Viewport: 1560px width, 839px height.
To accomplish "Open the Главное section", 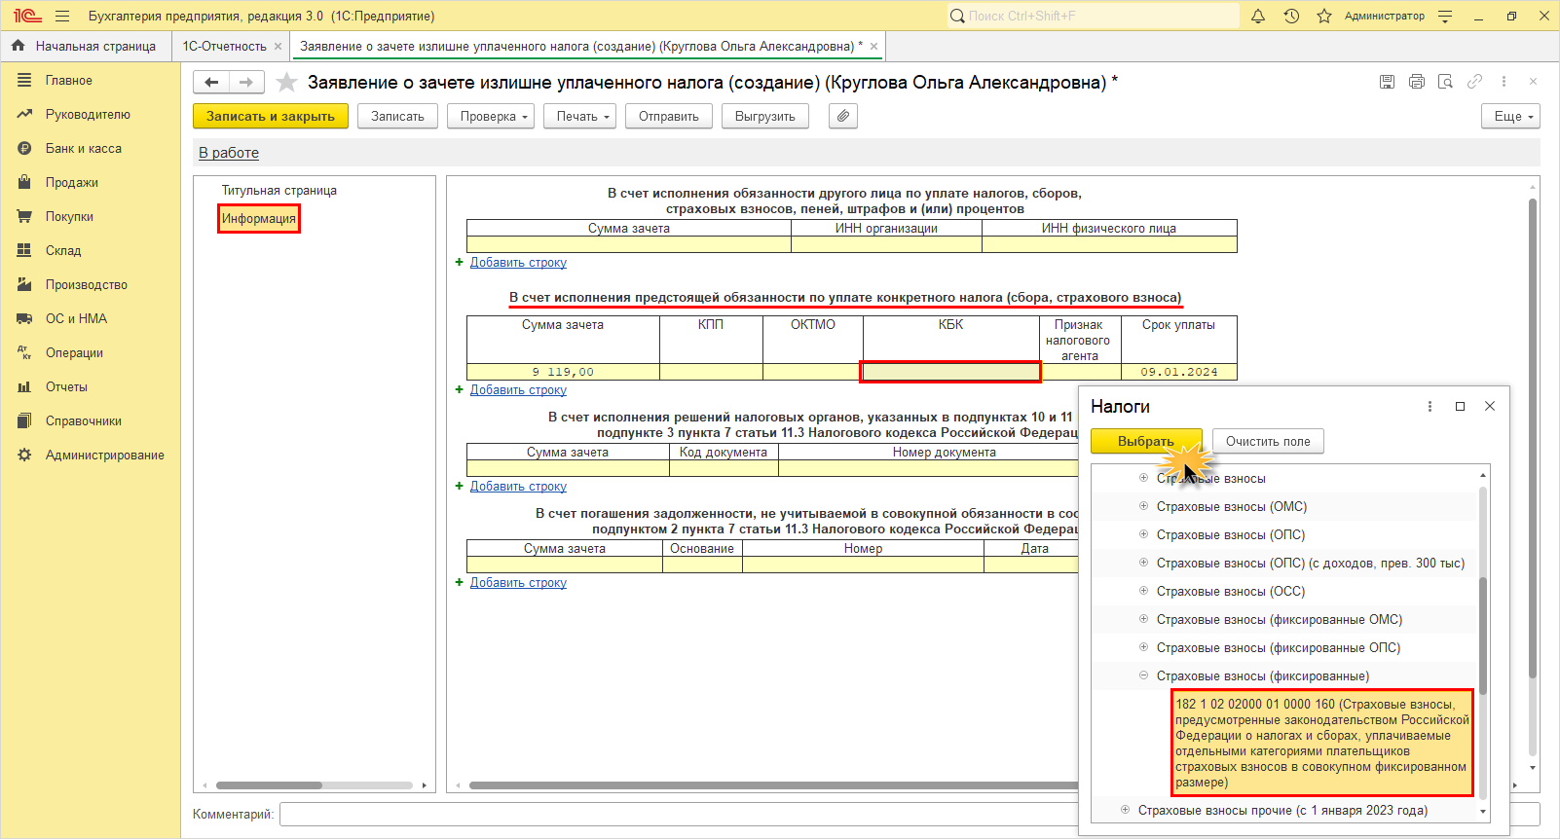I will click(x=68, y=81).
